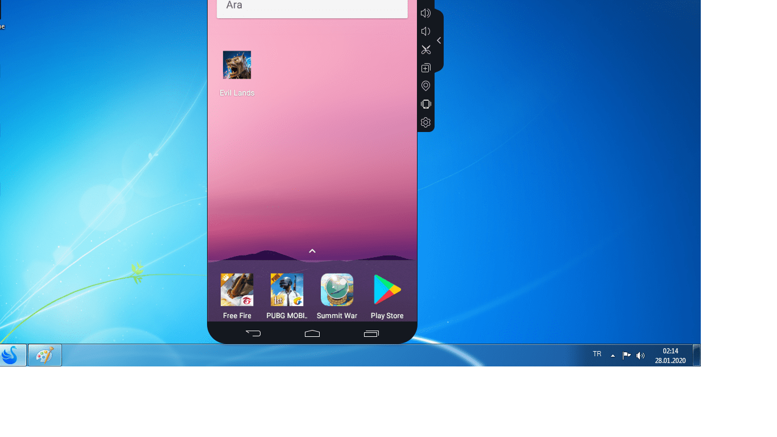Image resolution: width=777 pixels, height=437 pixels.
Task: Show hidden system tray icons
Action: pos(613,356)
